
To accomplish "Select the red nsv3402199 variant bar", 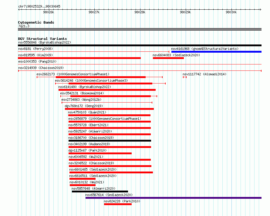I will click(x=110, y=147).
